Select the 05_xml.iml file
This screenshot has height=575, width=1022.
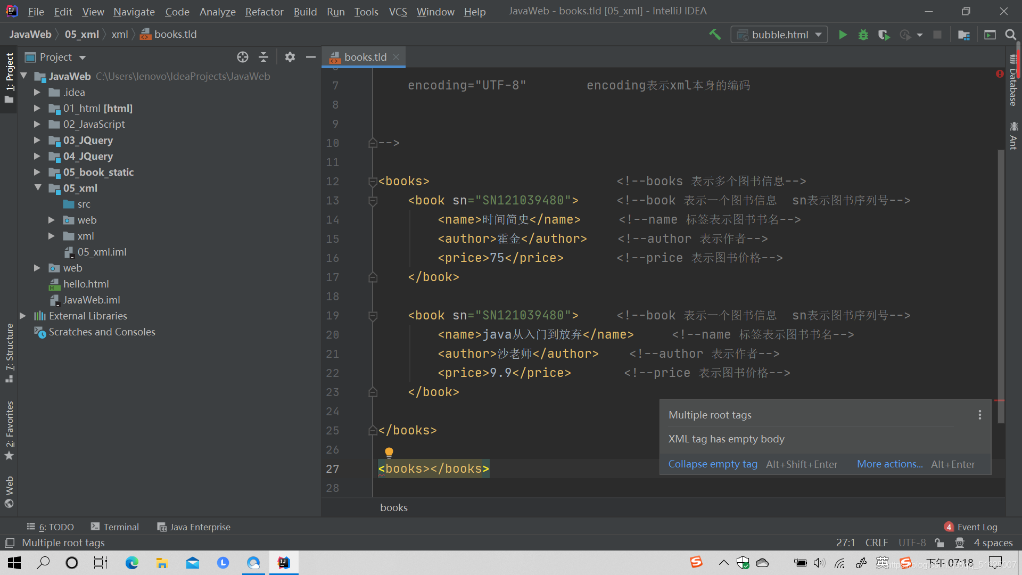coord(95,252)
